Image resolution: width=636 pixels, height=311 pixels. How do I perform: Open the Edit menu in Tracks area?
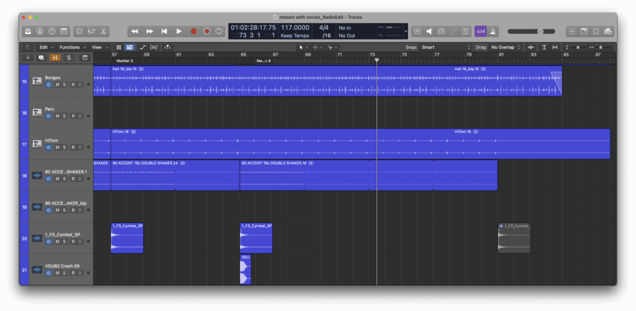pyautogui.click(x=46, y=47)
